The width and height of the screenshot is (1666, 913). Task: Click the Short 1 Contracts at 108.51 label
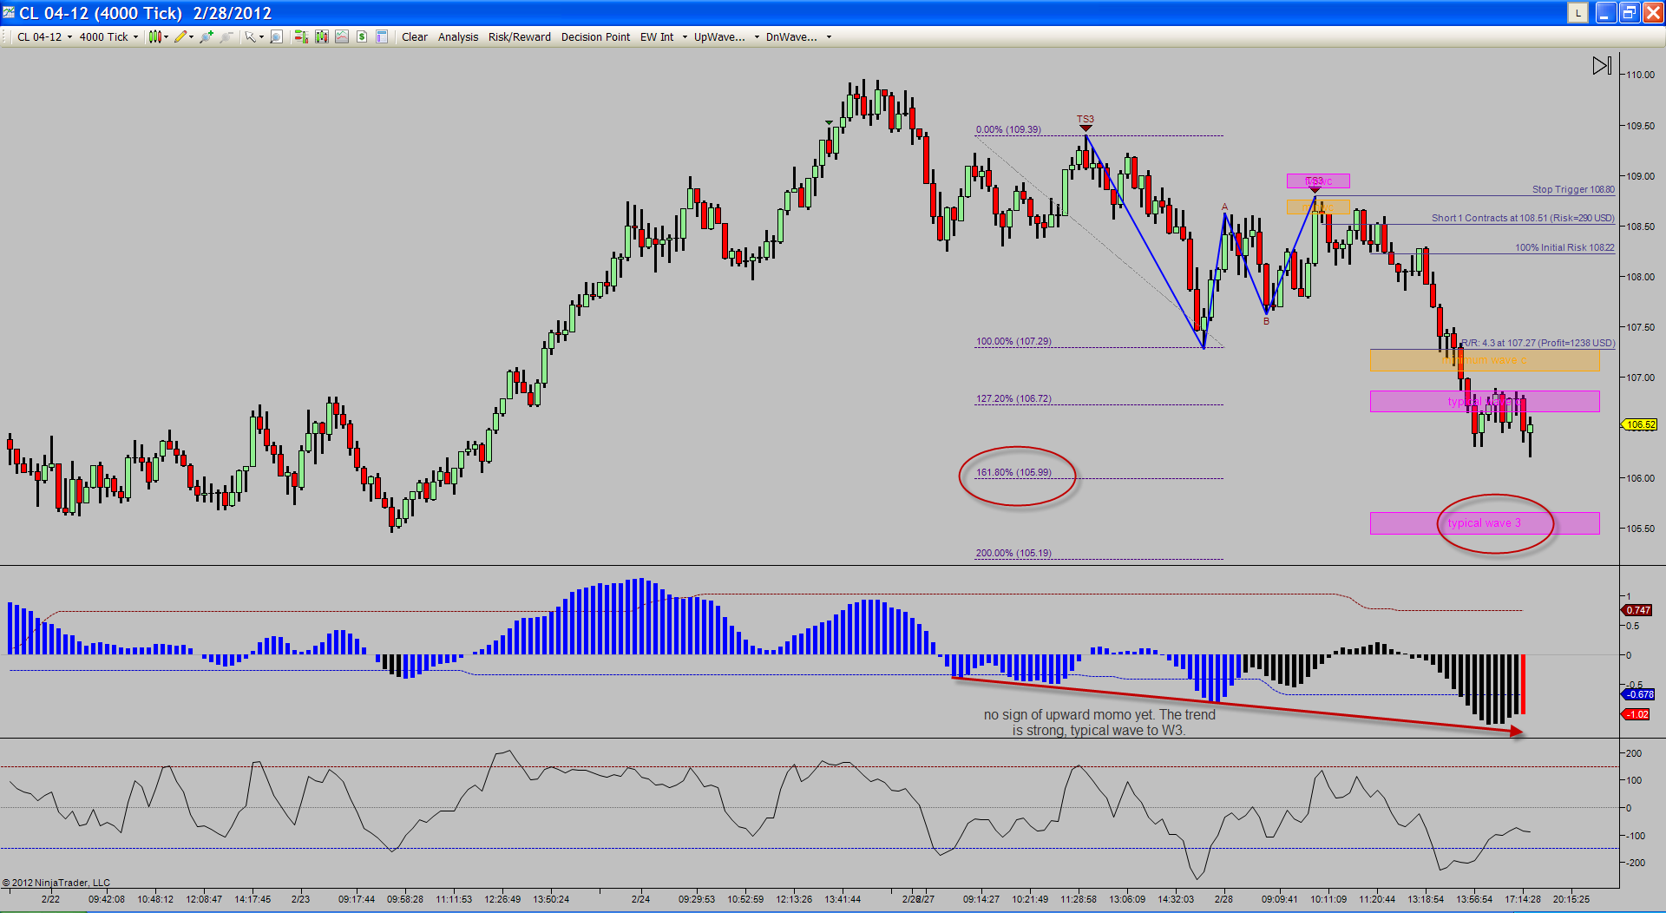[x=1523, y=218]
